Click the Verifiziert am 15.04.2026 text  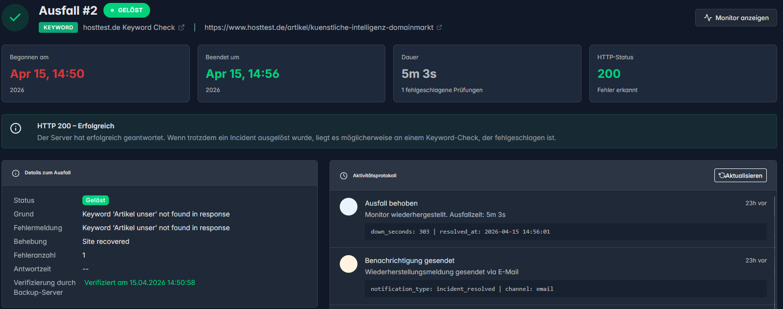140,283
